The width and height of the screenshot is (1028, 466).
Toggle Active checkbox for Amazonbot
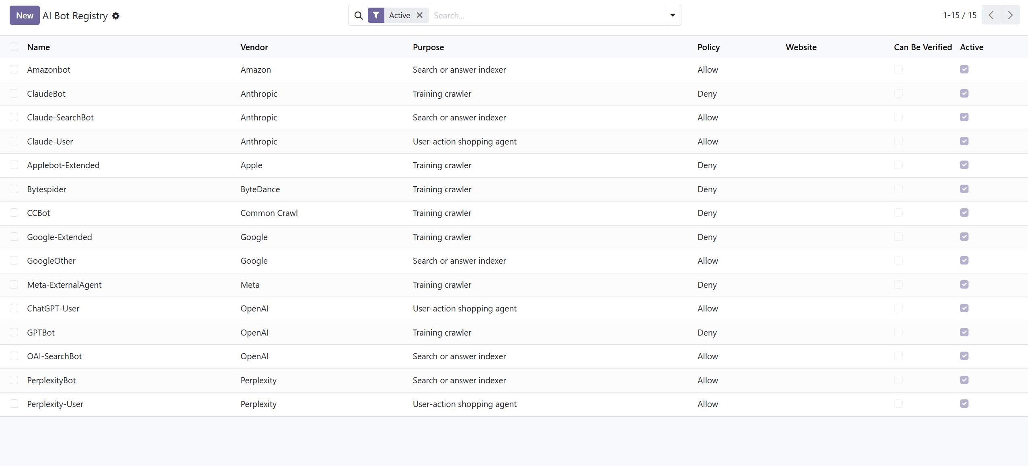tap(964, 69)
